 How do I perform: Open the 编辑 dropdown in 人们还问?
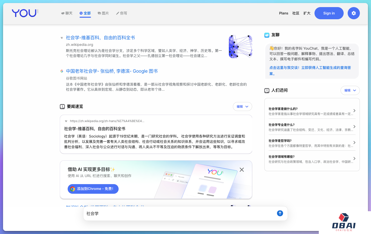pyautogui.click(x=350, y=90)
